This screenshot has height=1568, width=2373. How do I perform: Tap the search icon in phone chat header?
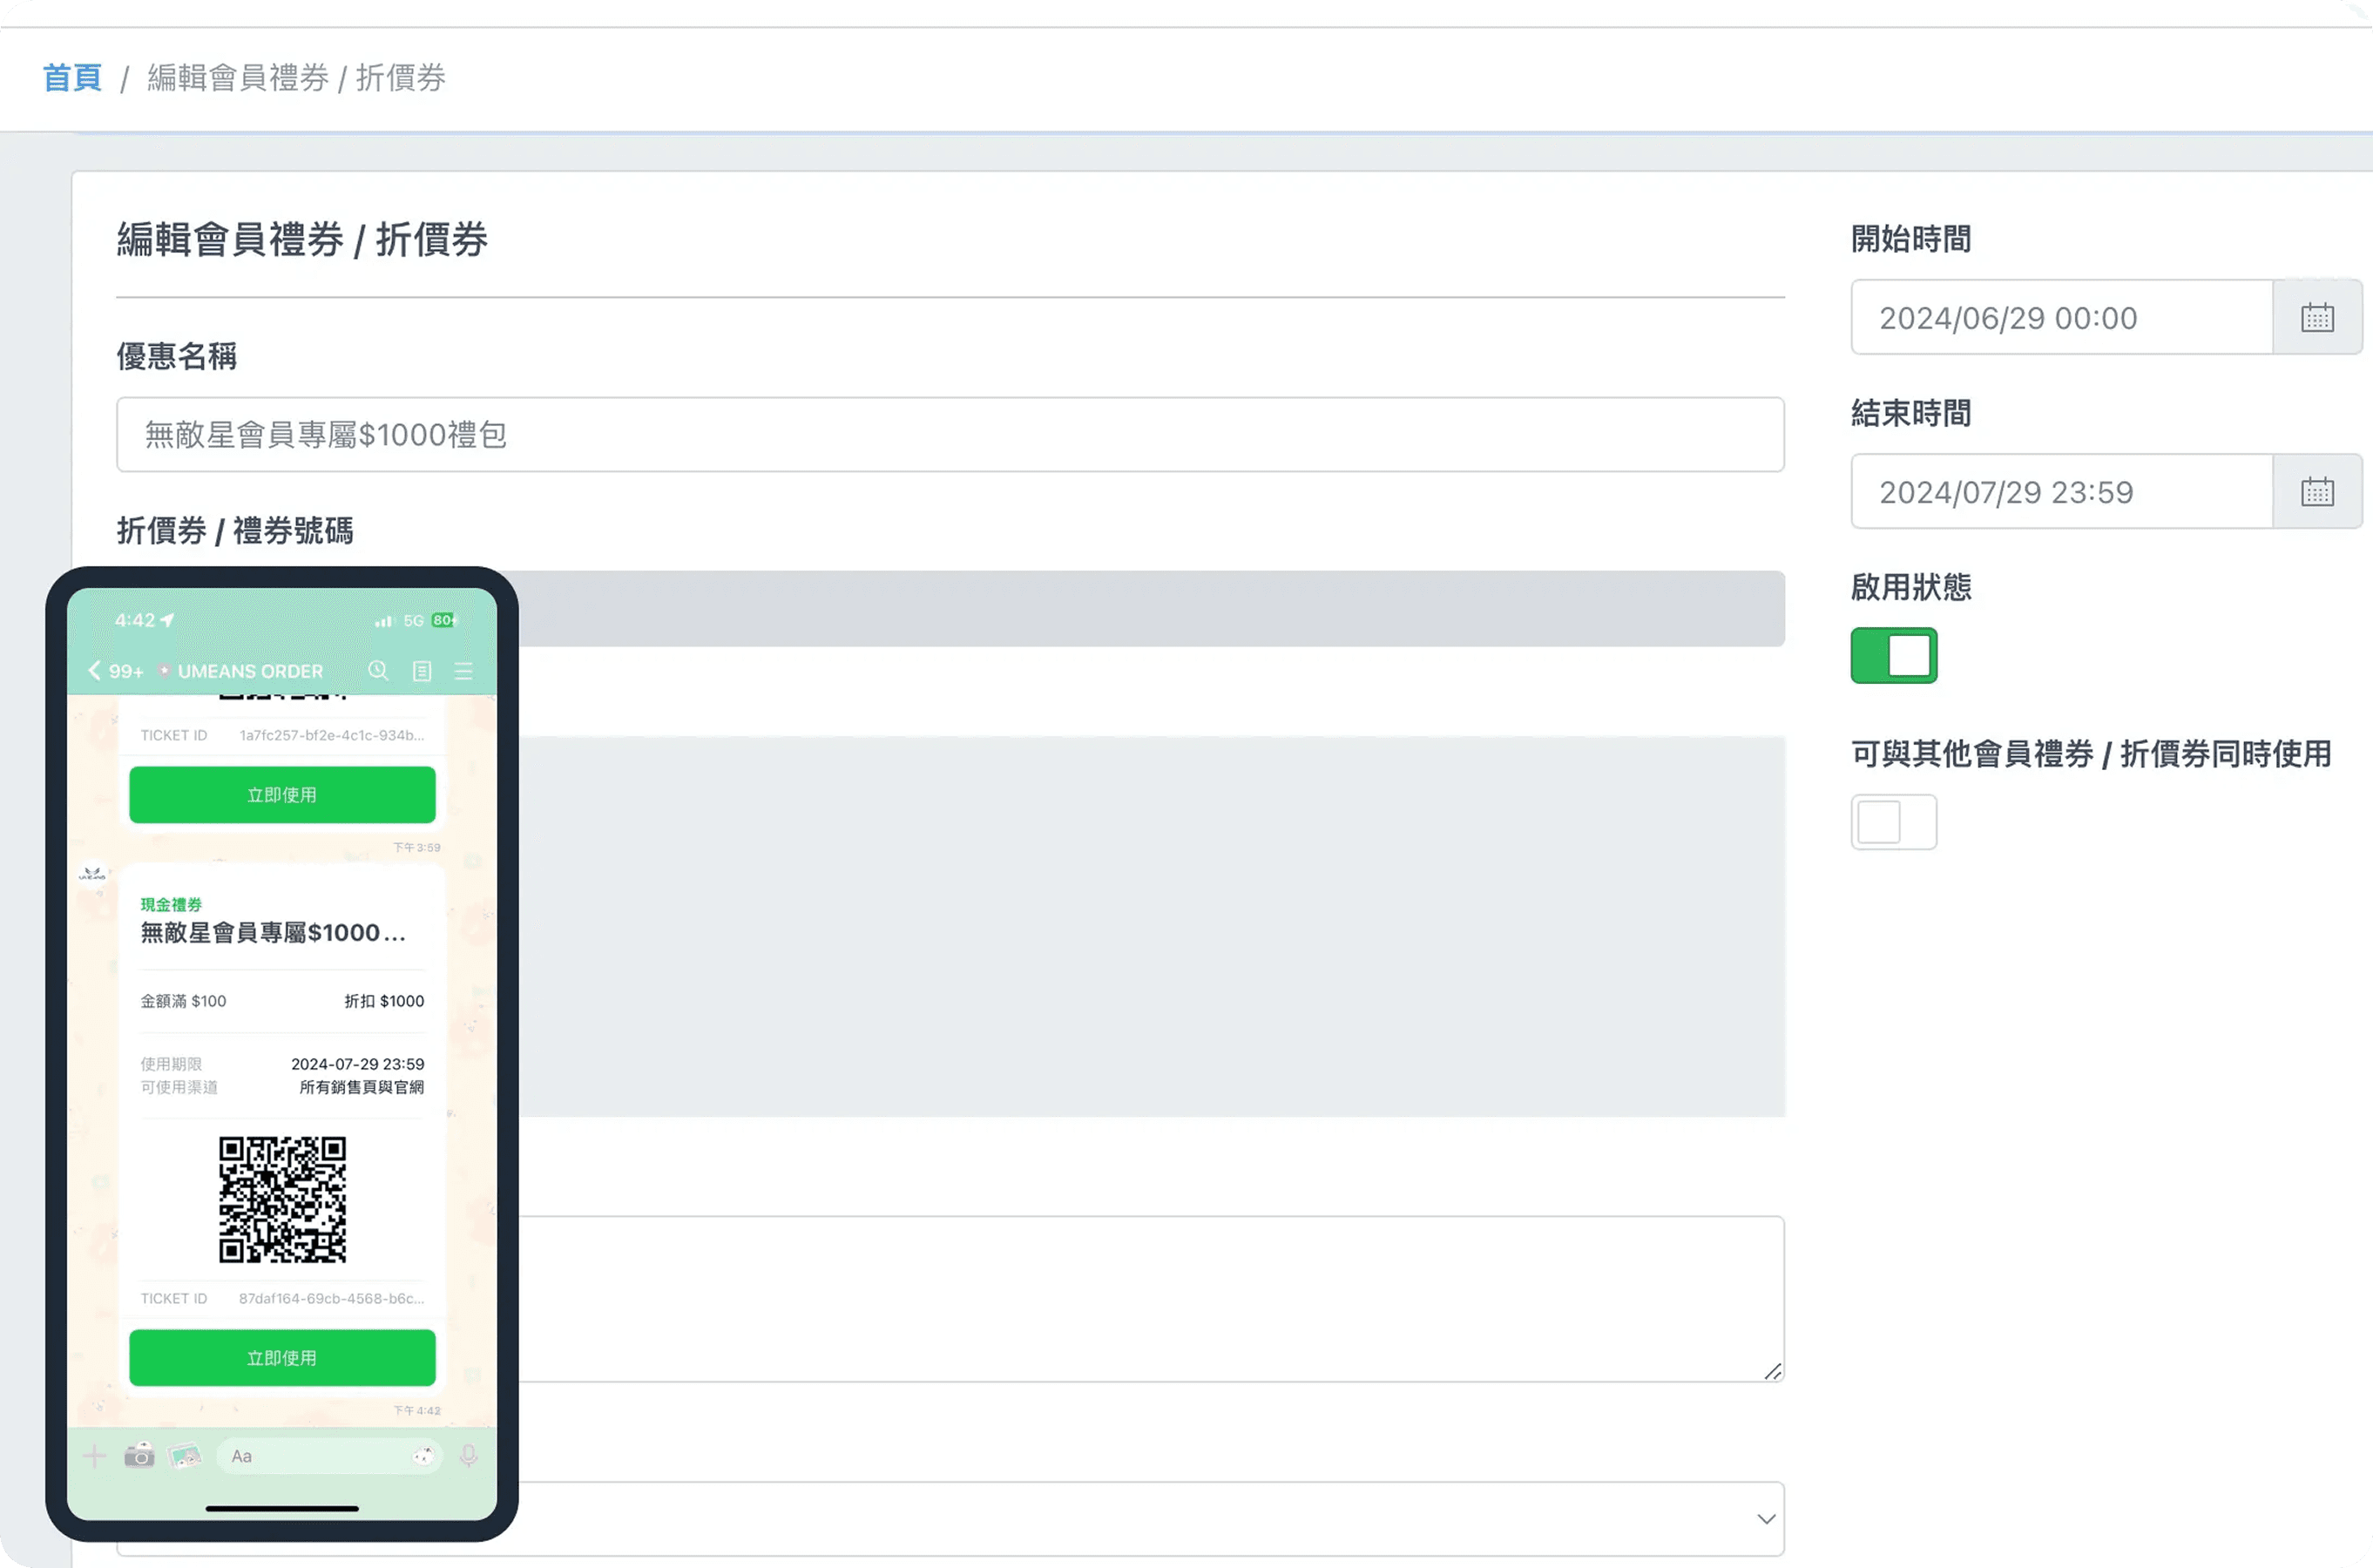pos(378,670)
